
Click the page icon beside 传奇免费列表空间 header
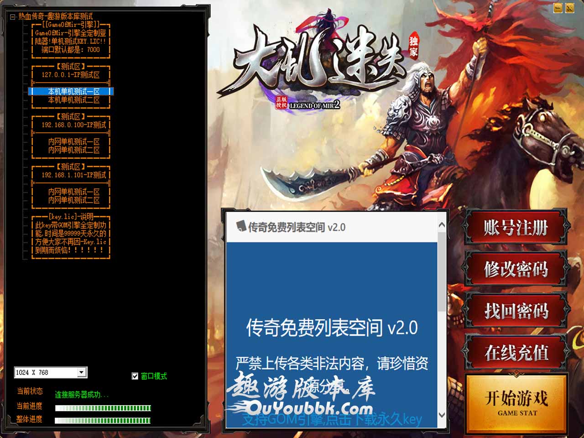click(x=241, y=226)
